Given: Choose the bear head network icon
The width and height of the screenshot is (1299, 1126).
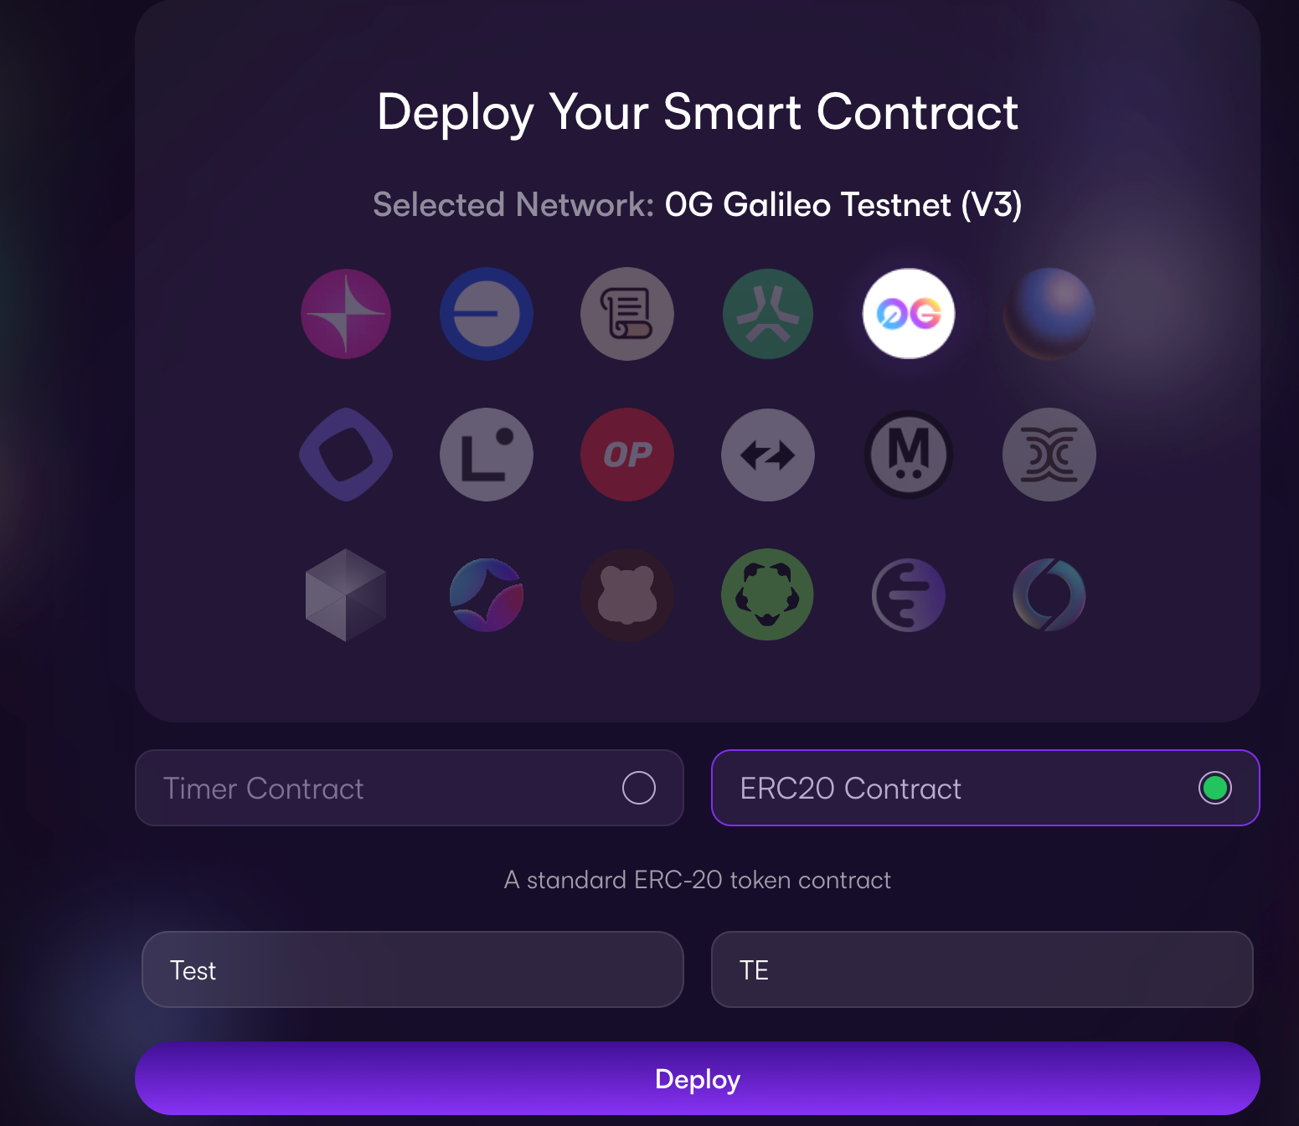Looking at the screenshot, I should click(x=627, y=595).
